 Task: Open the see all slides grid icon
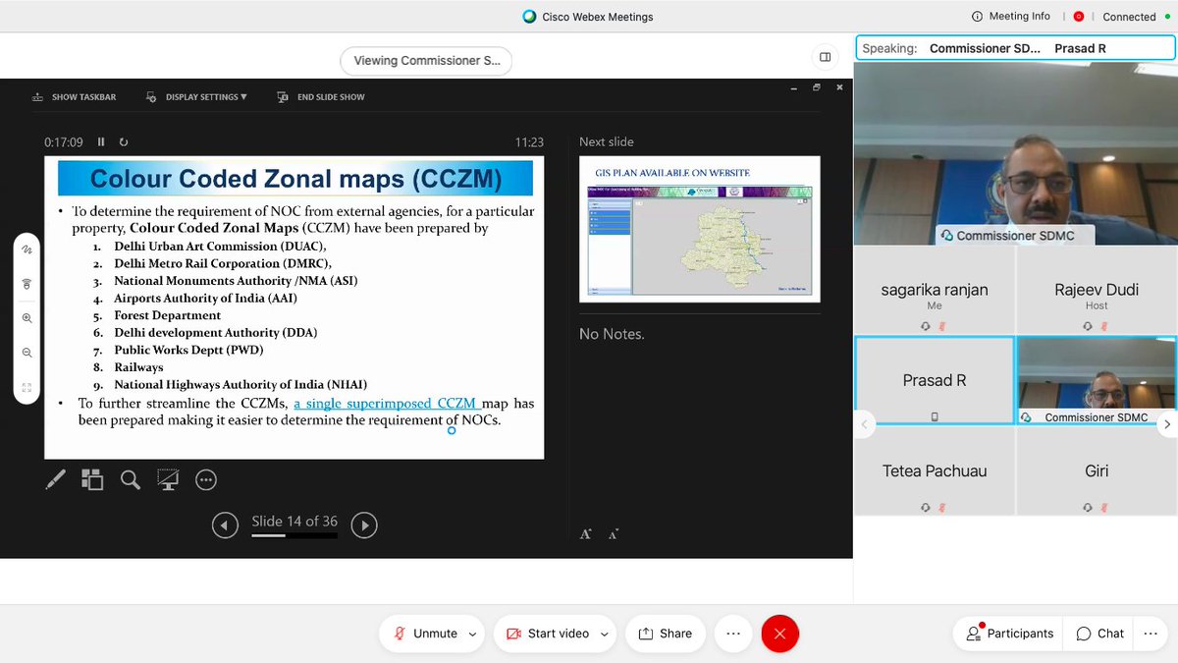[x=92, y=479]
